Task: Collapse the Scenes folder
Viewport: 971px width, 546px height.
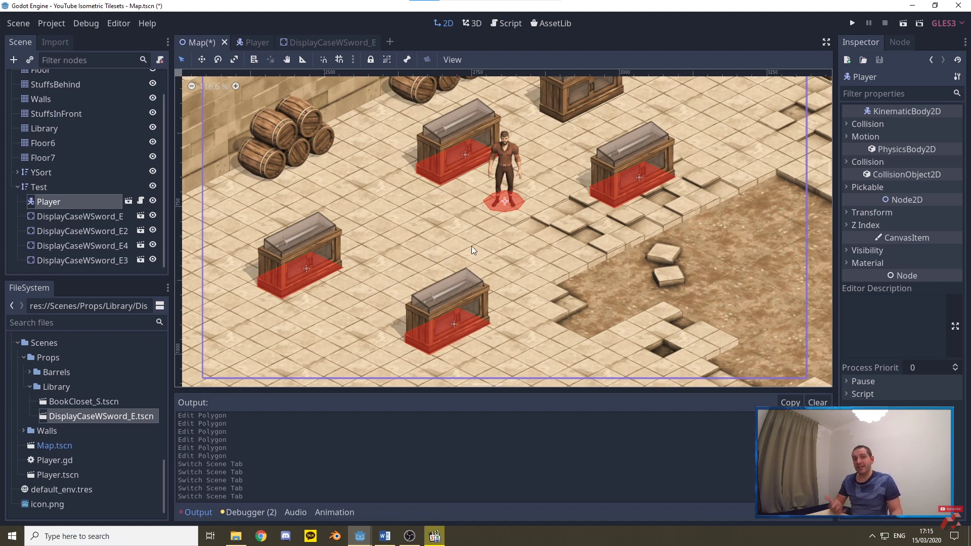Action: pos(18,343)
